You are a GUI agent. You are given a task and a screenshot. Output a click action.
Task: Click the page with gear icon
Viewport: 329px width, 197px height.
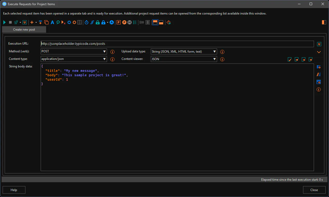(x=304, y=60)
